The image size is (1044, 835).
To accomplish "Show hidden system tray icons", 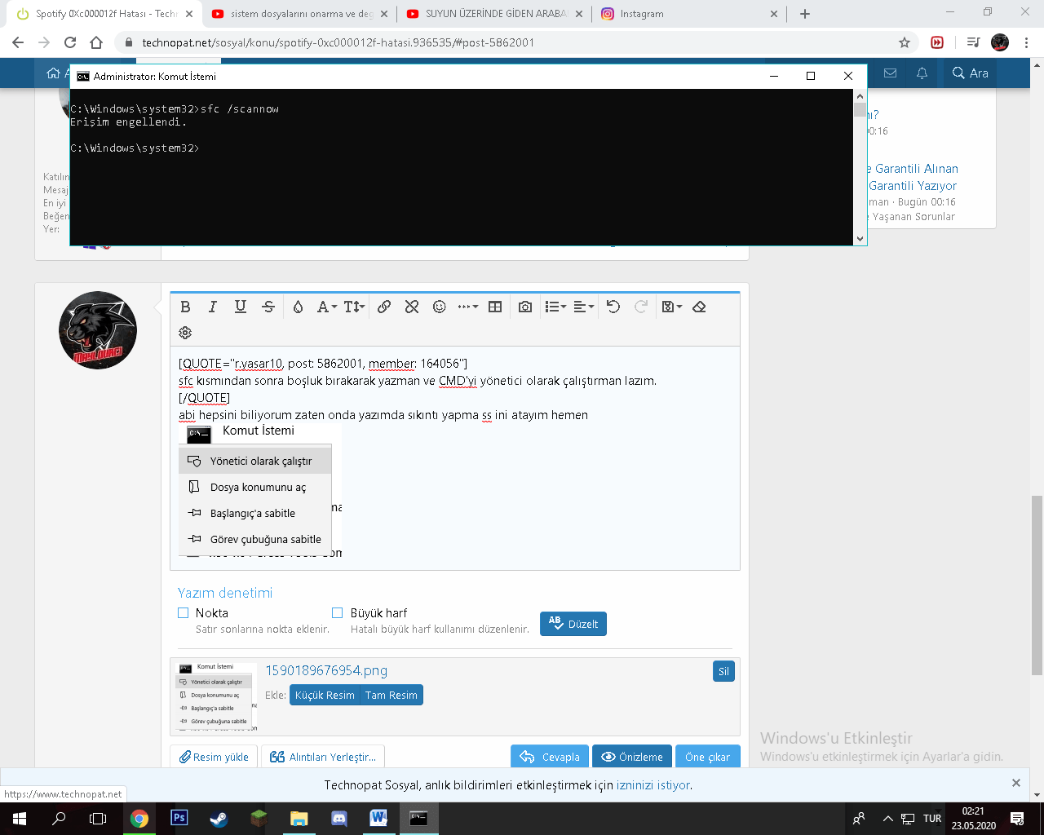I will coord(887,819).
